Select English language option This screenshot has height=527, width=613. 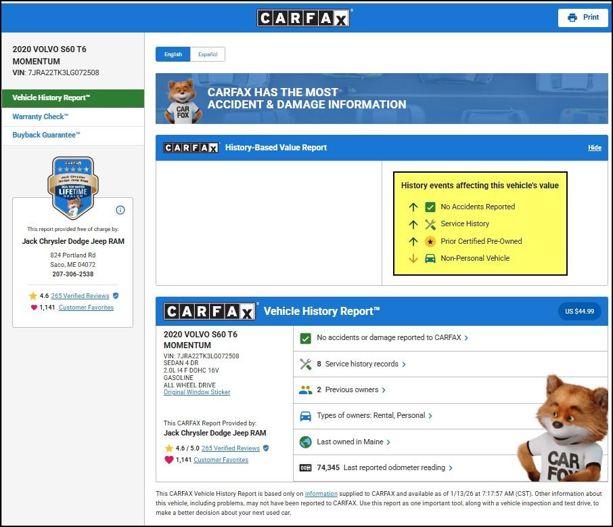coord(173,54)
